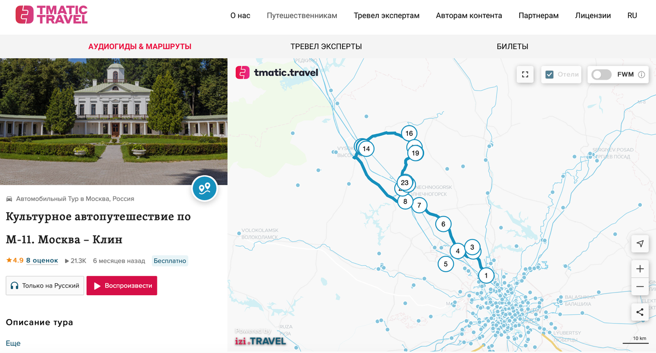Click the Автомобильный Тур в Москва, Россия label
Screen dimensions: 656x353
click(75, 199)
